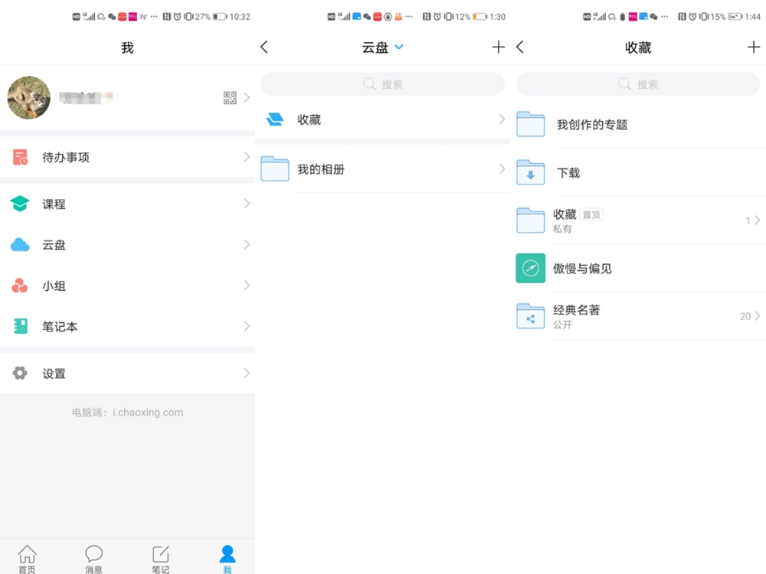Tap the 课程 graduation cap icon

[20, 204]
